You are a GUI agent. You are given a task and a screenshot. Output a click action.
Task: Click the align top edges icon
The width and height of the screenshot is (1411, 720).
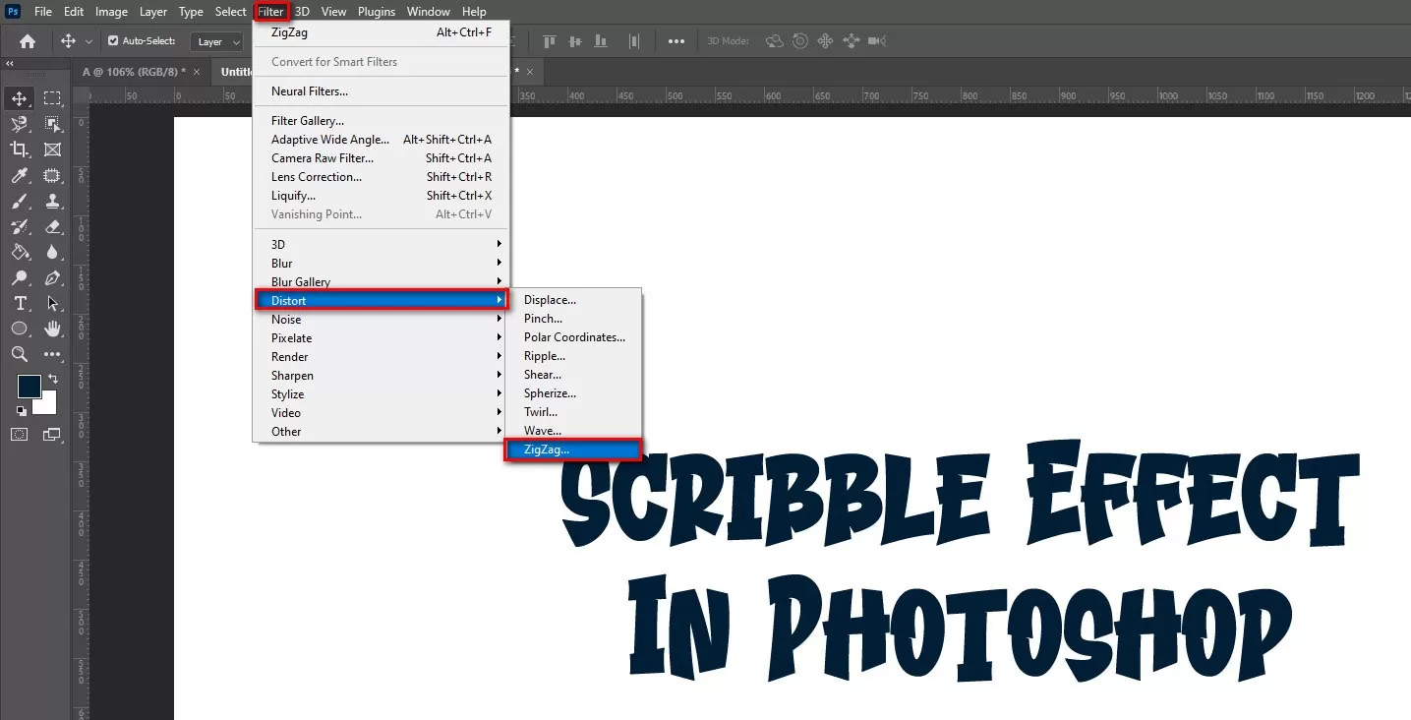coord(550,41)
